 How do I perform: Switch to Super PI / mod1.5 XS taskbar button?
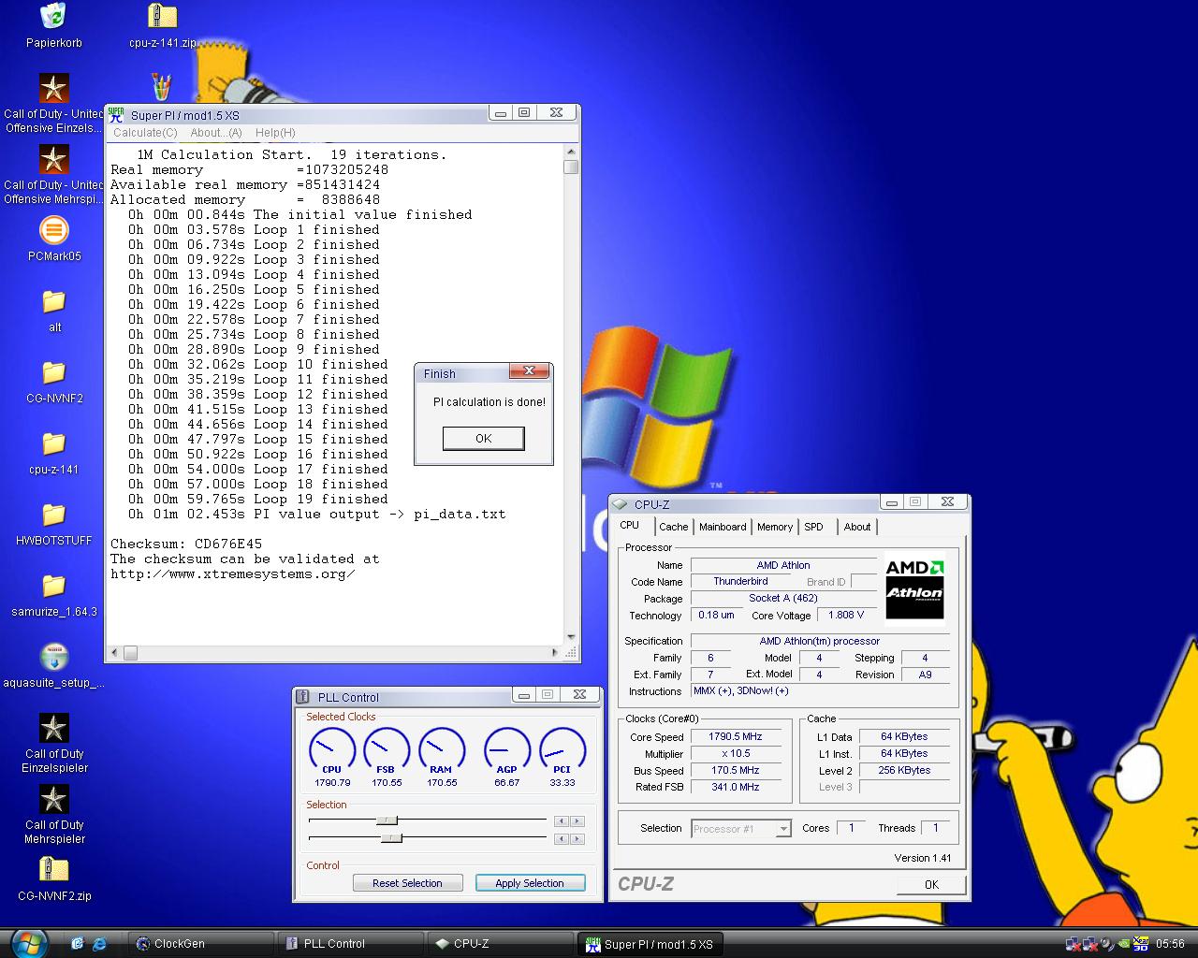(650, 944)
